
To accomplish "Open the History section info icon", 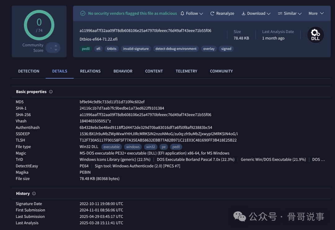I will coord(34,193).
